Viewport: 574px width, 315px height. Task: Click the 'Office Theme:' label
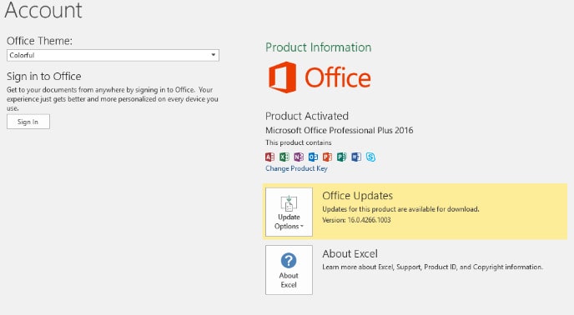click(39, 41)
